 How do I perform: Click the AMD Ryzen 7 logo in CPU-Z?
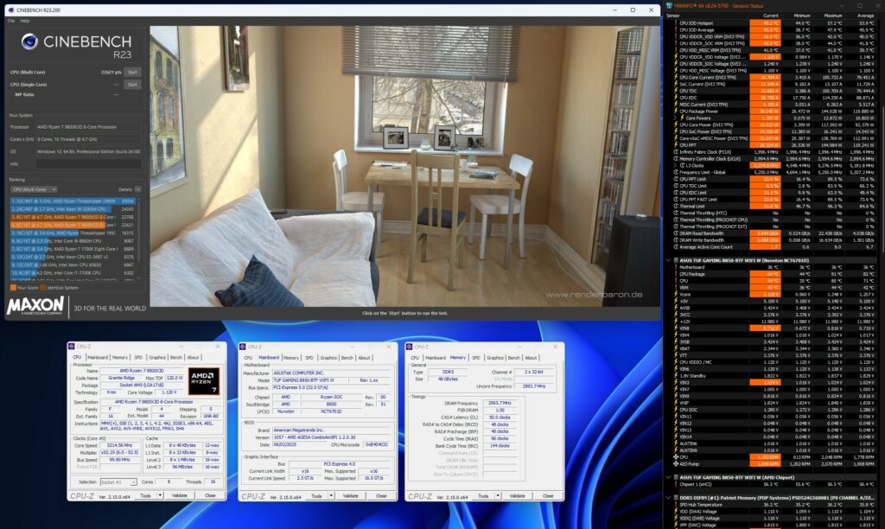203,382
